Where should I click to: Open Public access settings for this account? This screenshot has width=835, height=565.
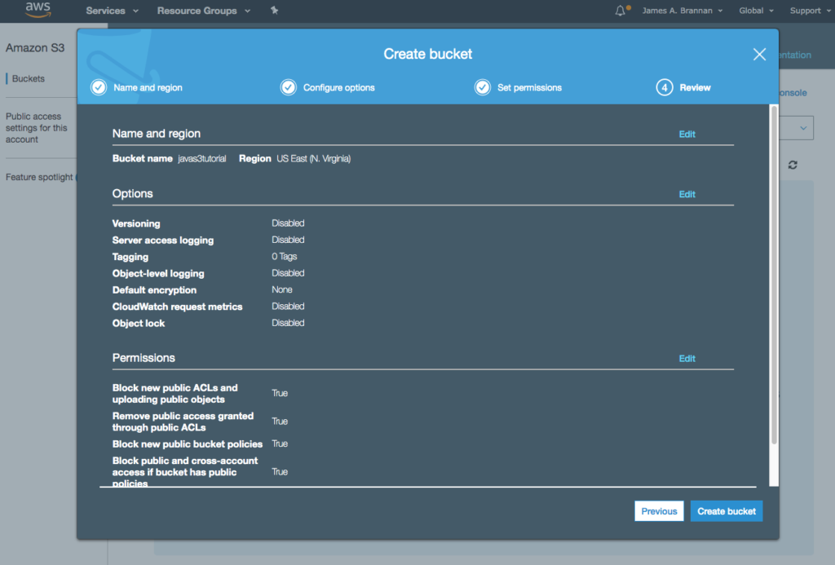(36, 128)
